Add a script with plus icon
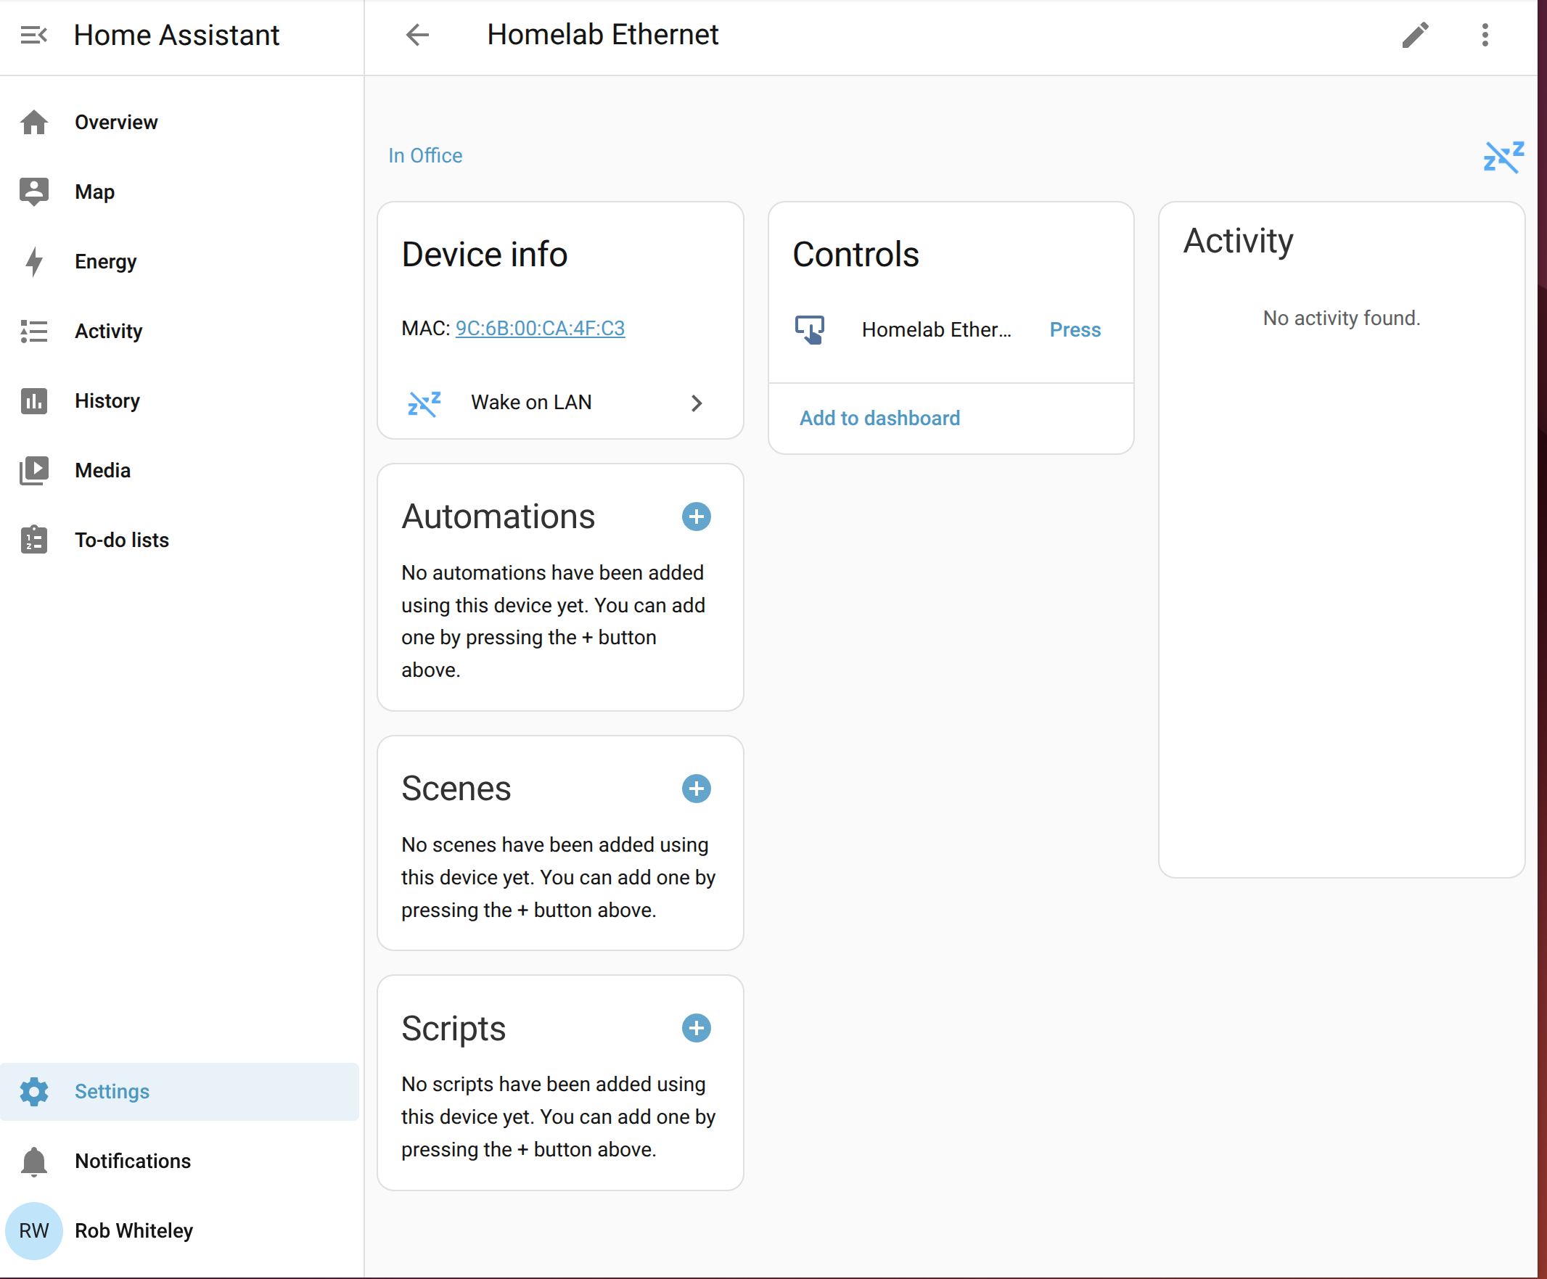 click(x=696, y=1028)
